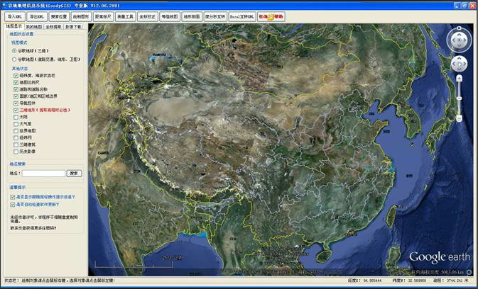
Task: Click the pan/move joystick control
Action: tap(459, 64)
